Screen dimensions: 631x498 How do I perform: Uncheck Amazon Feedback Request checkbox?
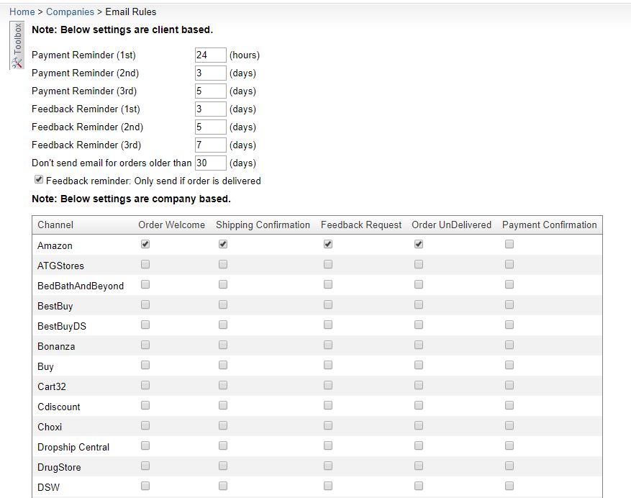pyautogui.click(x=328, y=244)
